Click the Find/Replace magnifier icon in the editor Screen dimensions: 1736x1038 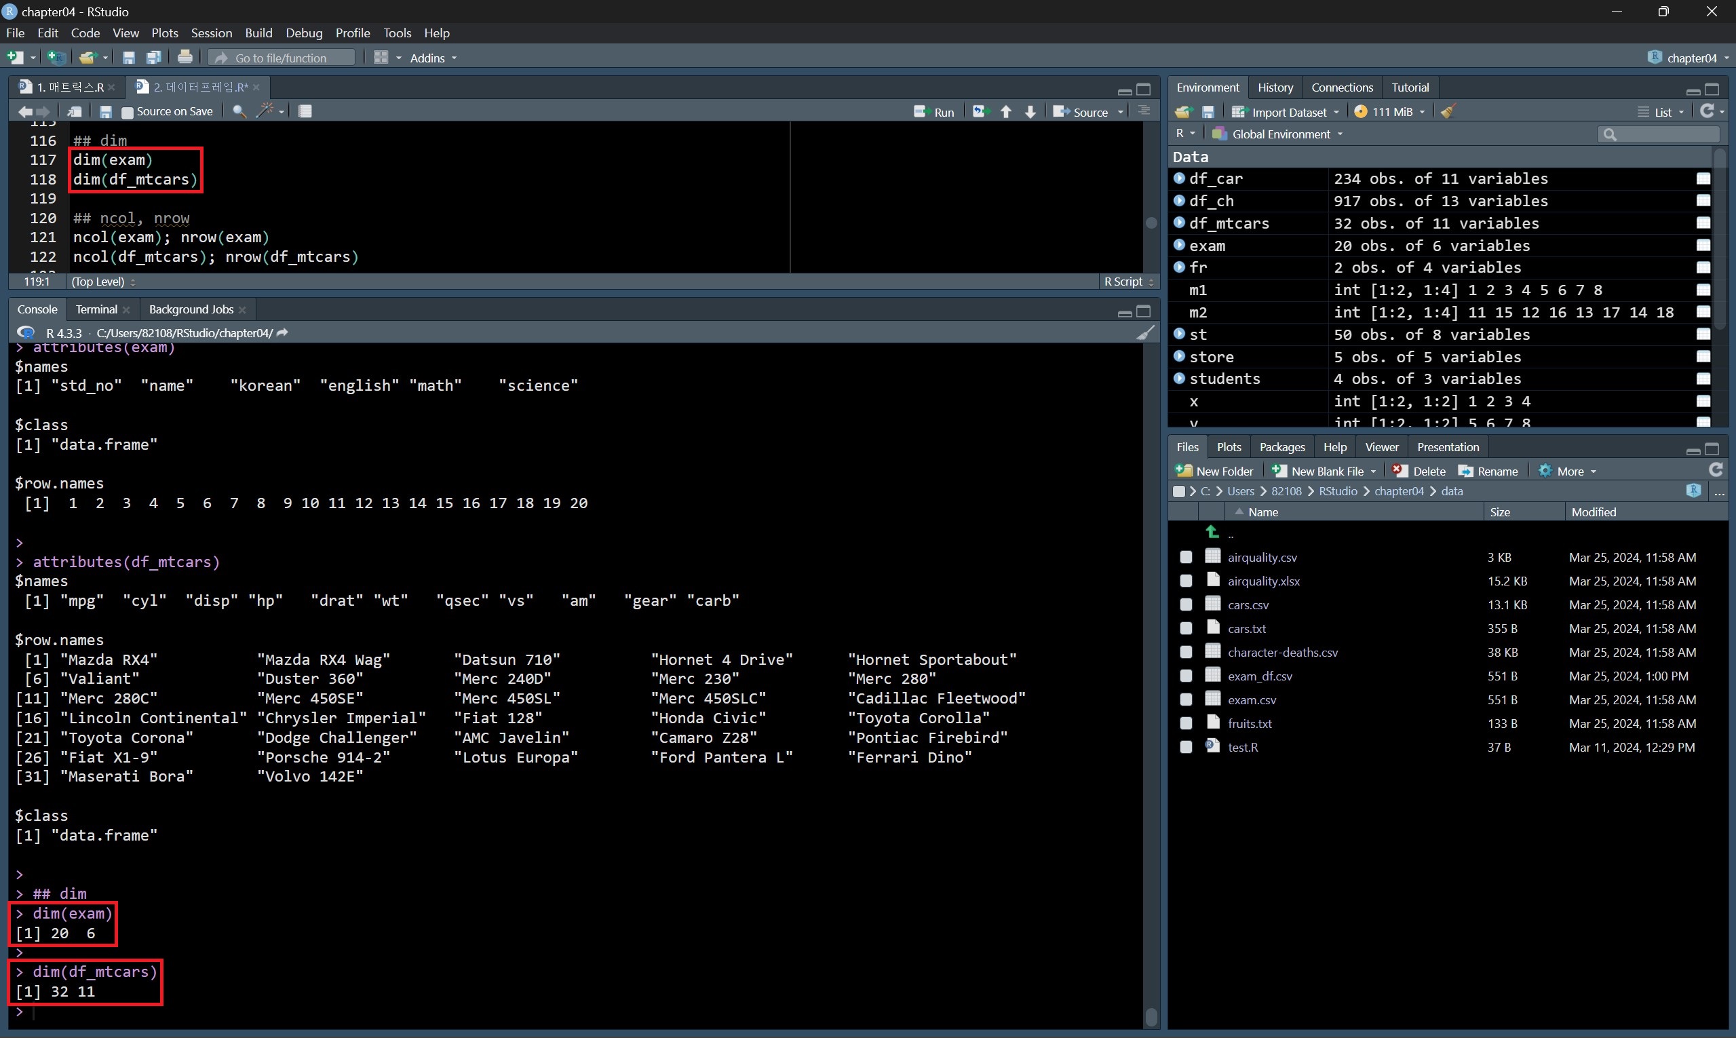pos(239,111)
